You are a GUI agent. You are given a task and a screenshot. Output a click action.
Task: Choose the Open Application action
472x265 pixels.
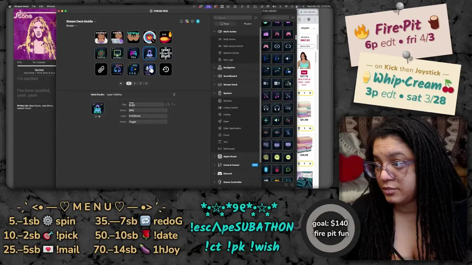tap(232, 128)
